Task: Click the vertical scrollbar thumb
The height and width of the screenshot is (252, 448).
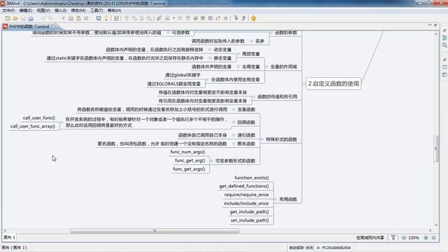Action: (436, 148)
